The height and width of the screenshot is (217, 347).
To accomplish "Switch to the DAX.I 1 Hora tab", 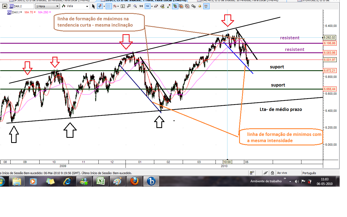I will pyautogui.click(x=143, y=1).
